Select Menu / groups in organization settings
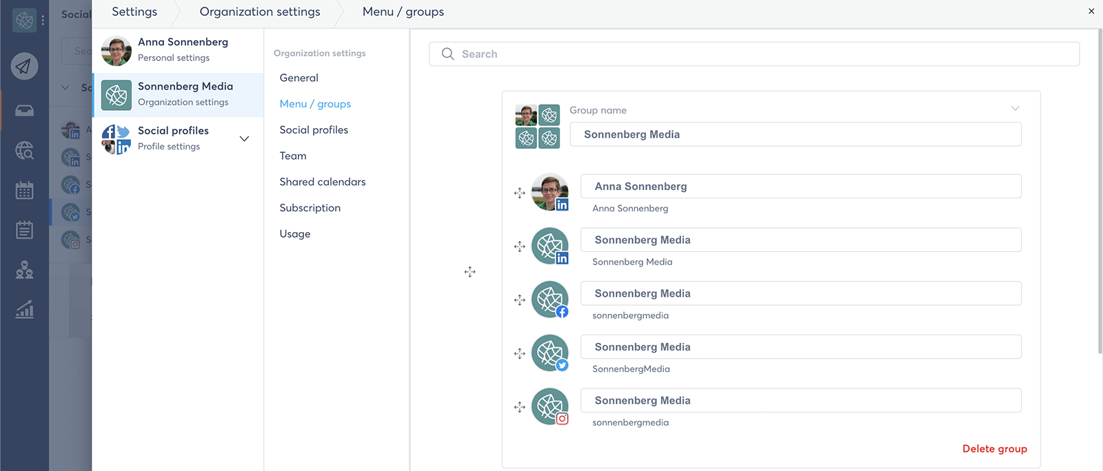This screenshot has width=1103, height=471. tap(315, 104)
